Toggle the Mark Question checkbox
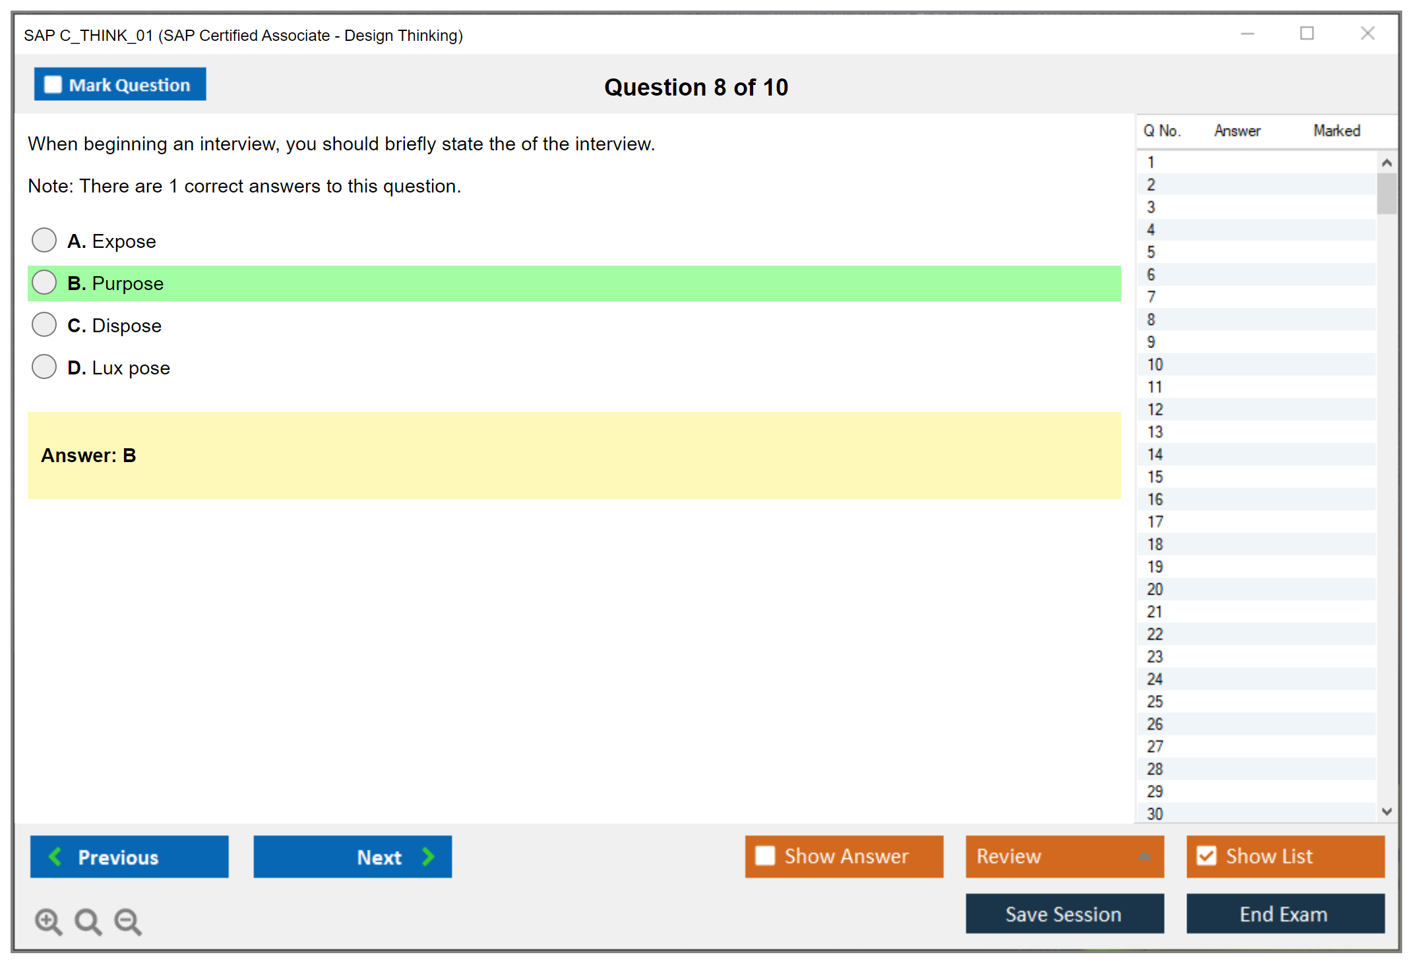The width and height of the screenshot is (1418, 969). (x=53, y=84)
